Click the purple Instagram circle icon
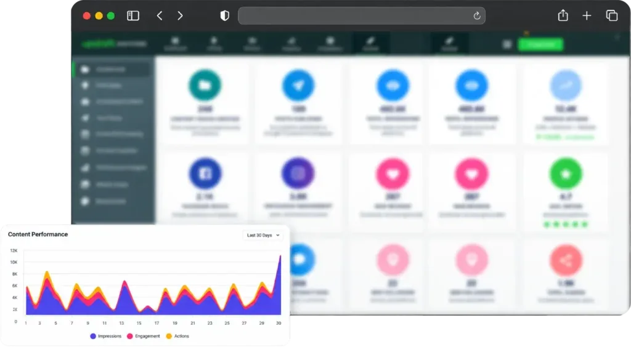631x347 pixels. [298, 173]
